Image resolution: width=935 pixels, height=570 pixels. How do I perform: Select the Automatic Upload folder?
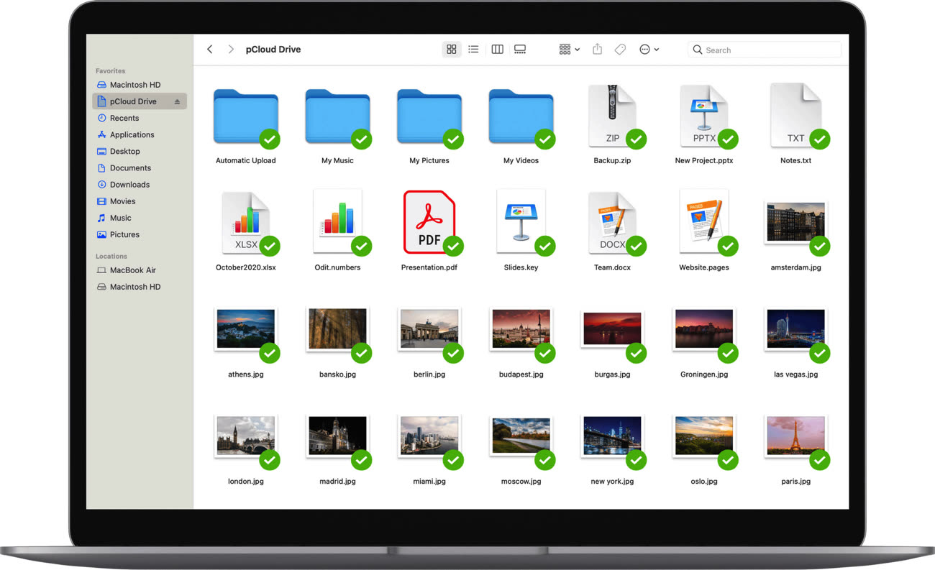point(246,117)
